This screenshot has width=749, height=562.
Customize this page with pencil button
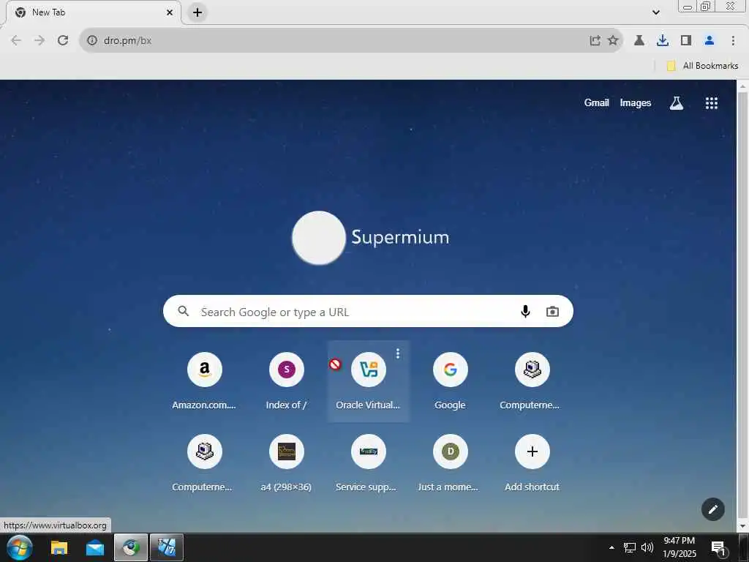coord(712,509)
